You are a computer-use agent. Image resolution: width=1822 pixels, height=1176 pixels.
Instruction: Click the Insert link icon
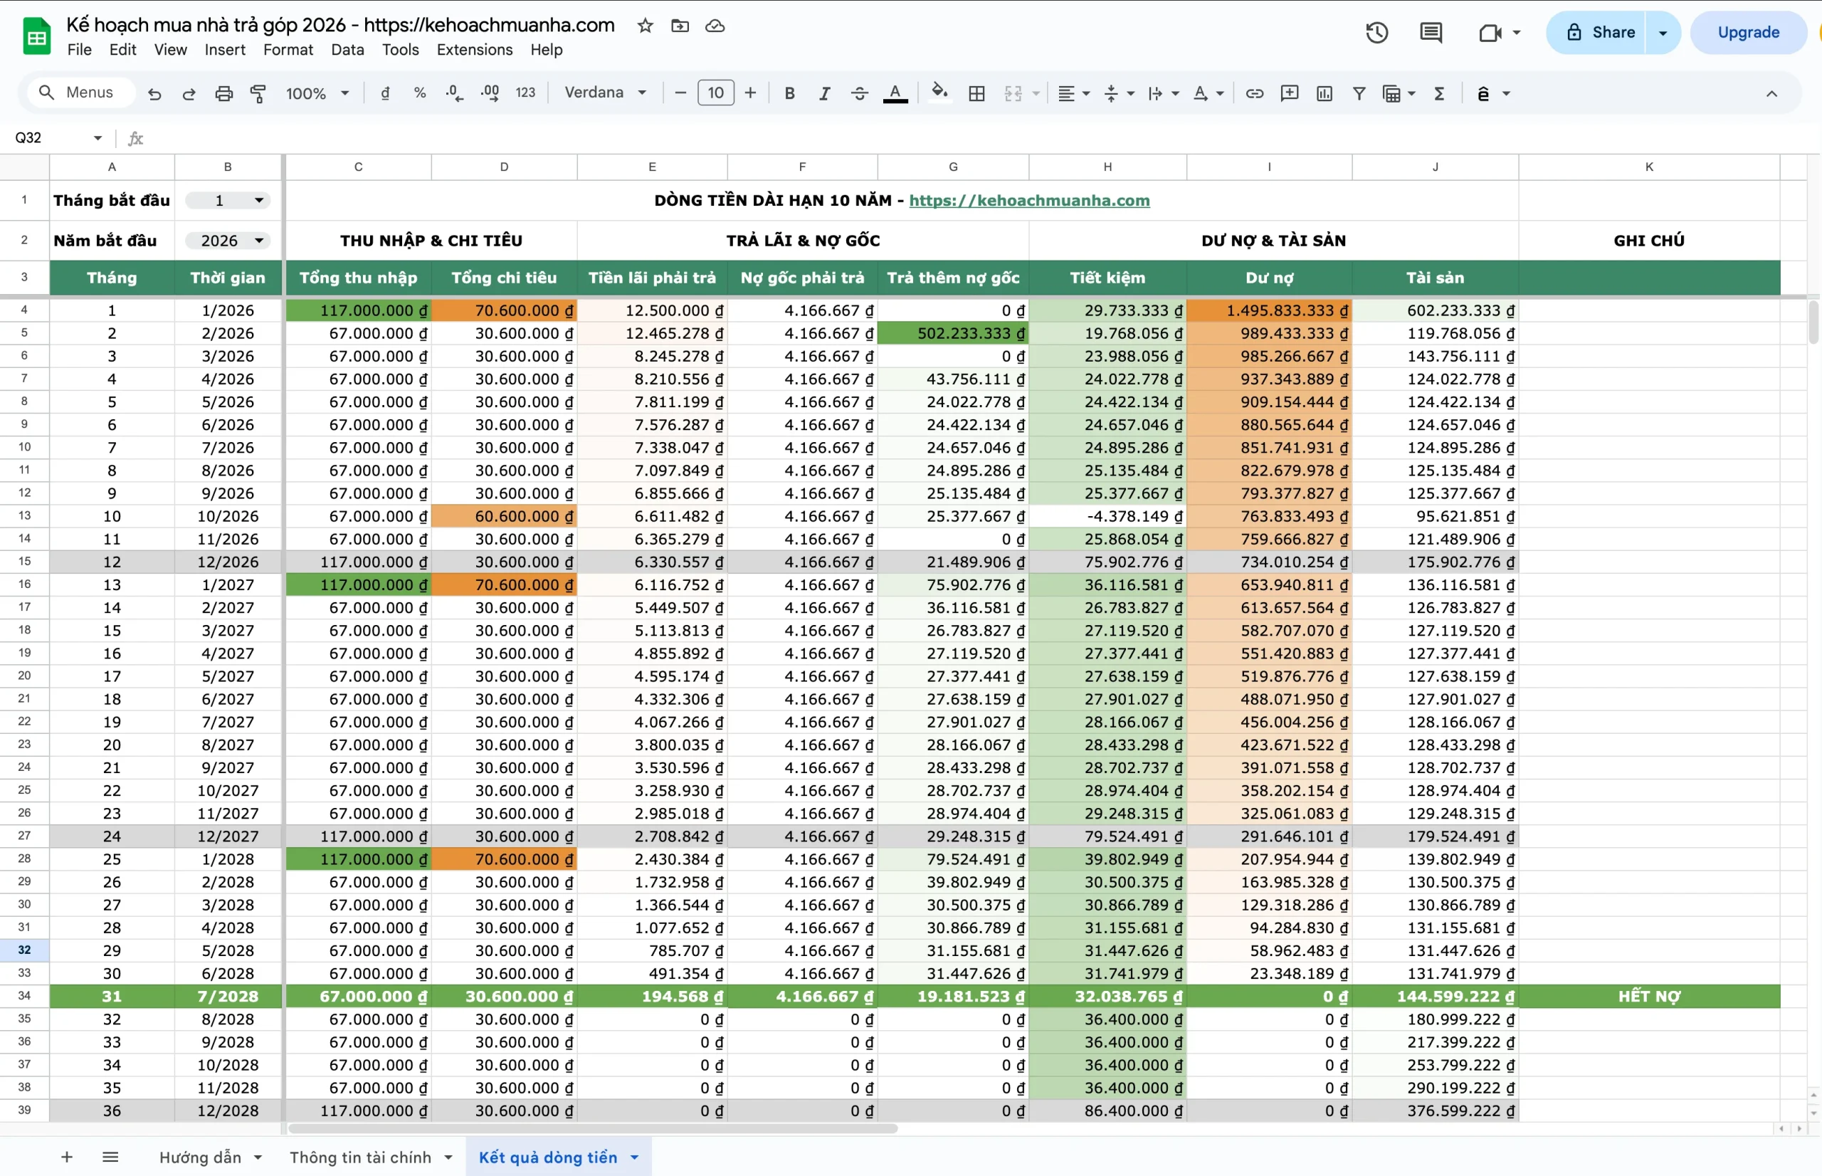(x=1254, y=93)
